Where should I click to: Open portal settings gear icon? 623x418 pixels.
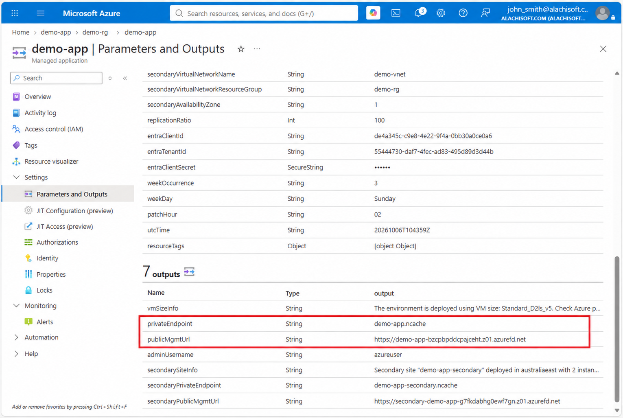point(441,13)
